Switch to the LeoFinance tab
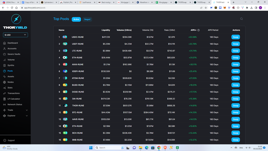 point(88,2)
